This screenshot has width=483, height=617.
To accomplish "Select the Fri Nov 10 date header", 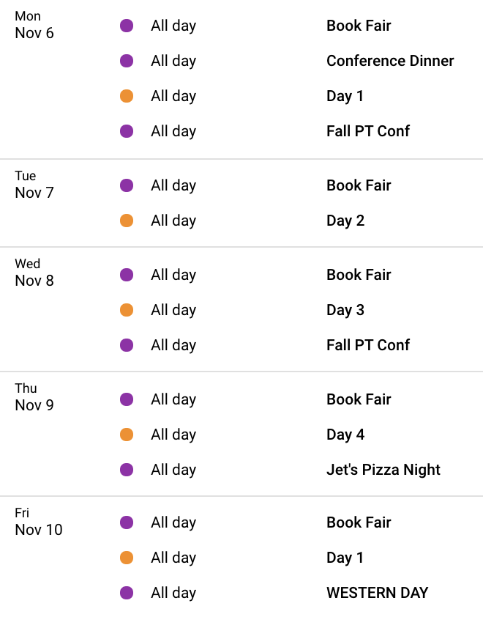I will click(39, 522).
